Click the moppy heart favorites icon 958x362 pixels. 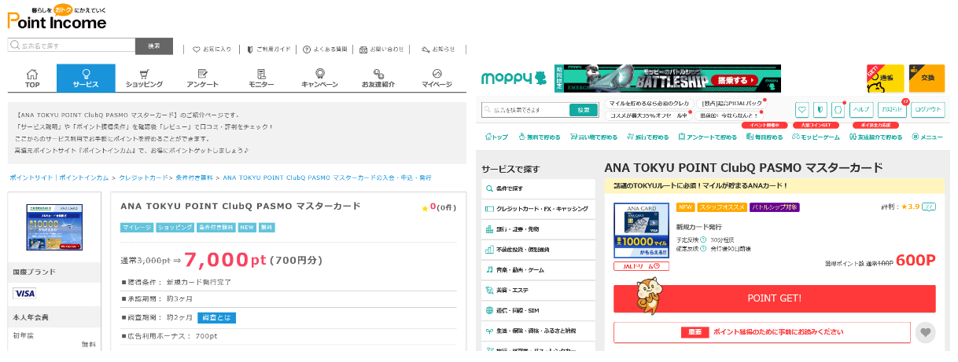tap(802, 110)
